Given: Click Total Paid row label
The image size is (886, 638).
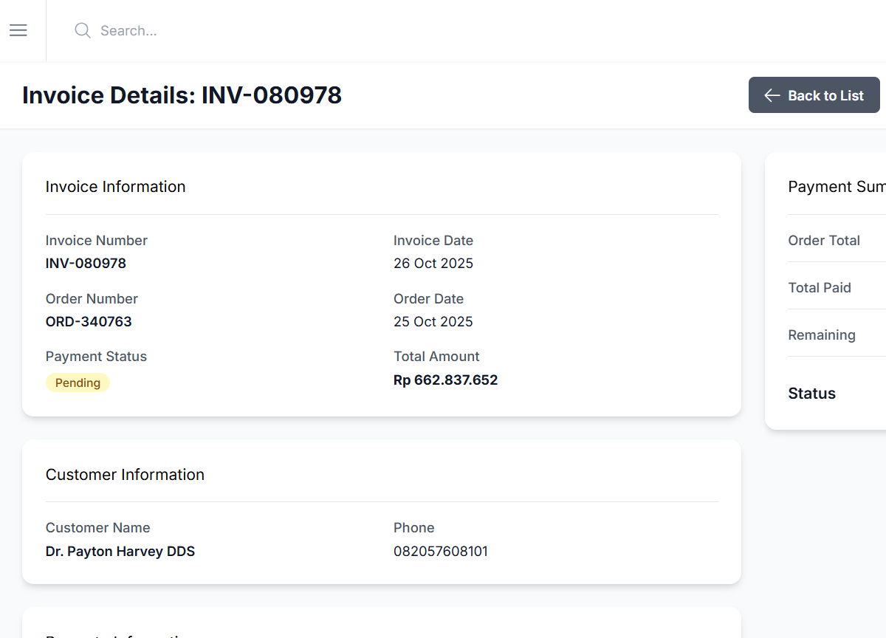Looking at the screenshot, I should [x=820, y=288].
